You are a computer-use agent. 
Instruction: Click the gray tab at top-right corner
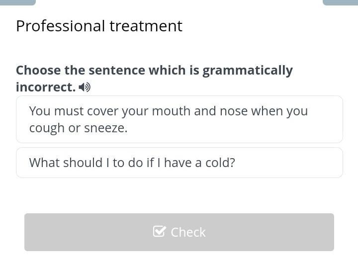(340, 2)
